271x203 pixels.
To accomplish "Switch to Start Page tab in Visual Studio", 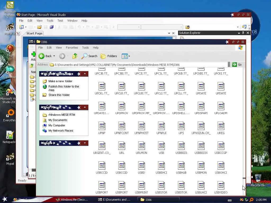I will coord(34,33).
